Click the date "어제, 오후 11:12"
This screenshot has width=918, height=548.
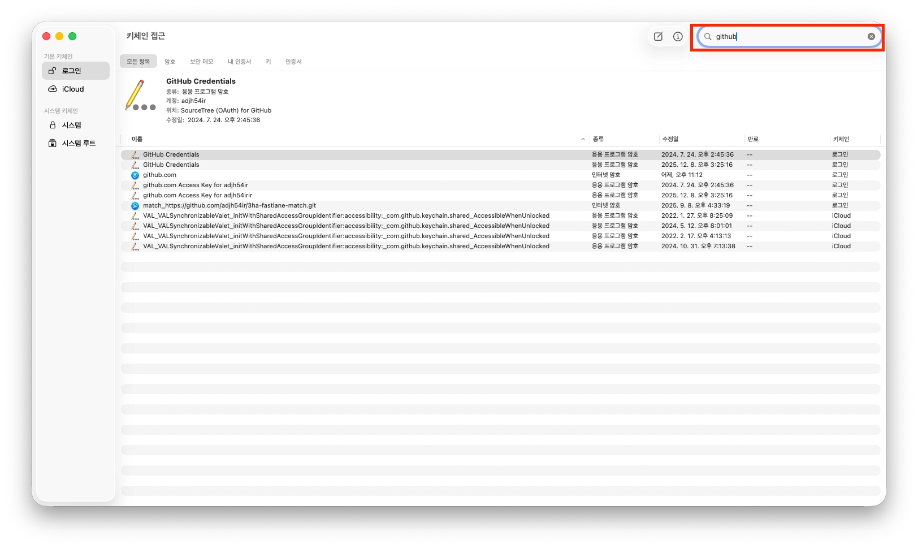[682, 175]
